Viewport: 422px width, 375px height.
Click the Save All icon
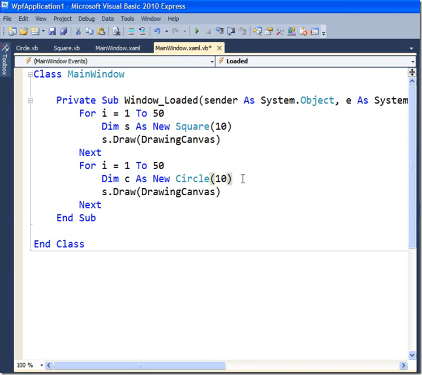(x=64, y=32)
